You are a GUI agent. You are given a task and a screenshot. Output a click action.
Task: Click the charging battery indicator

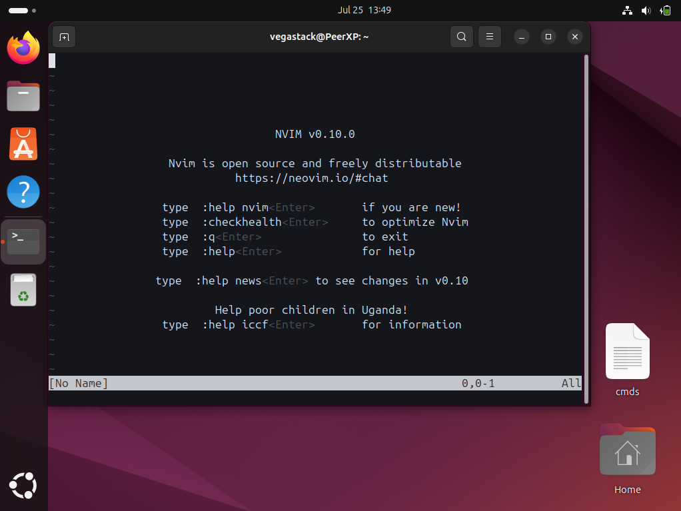(x=665, y=11)
